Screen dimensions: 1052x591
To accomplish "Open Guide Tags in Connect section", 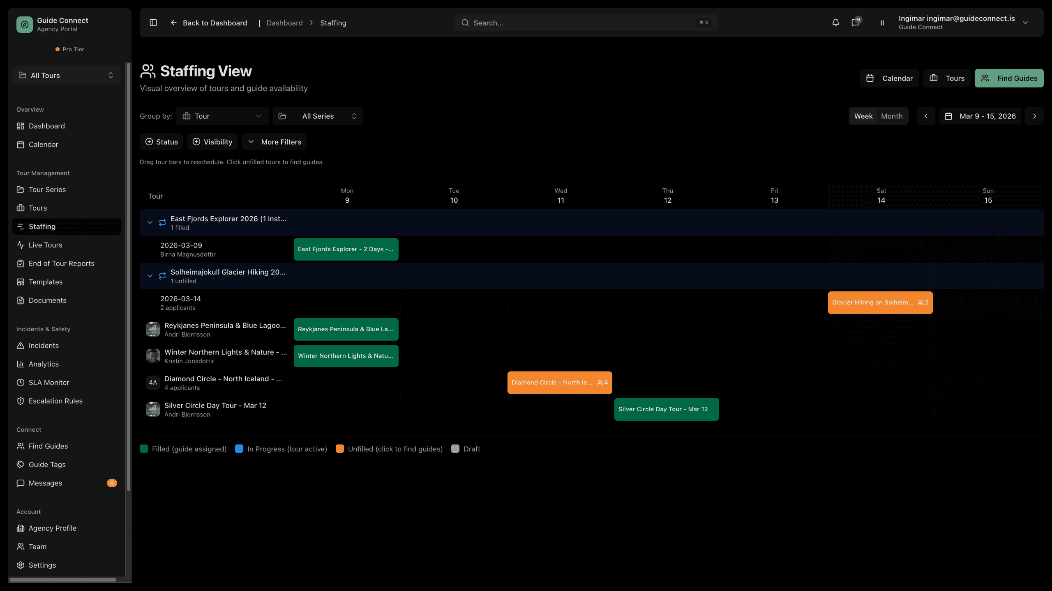I will 47,464.
